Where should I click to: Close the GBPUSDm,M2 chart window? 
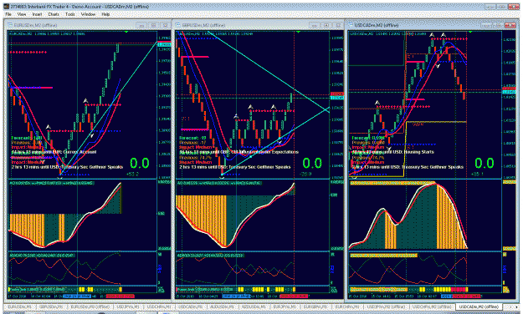338,25
